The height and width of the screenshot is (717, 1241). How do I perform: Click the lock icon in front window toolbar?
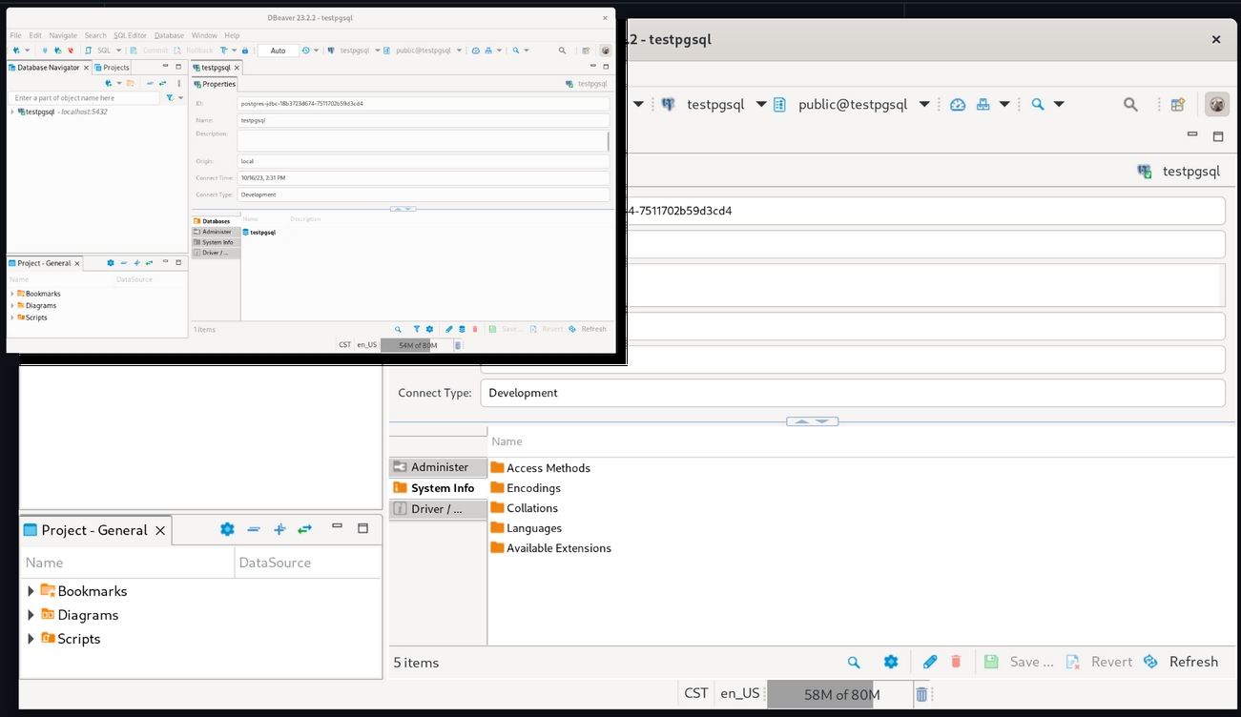tap(245, 51)
